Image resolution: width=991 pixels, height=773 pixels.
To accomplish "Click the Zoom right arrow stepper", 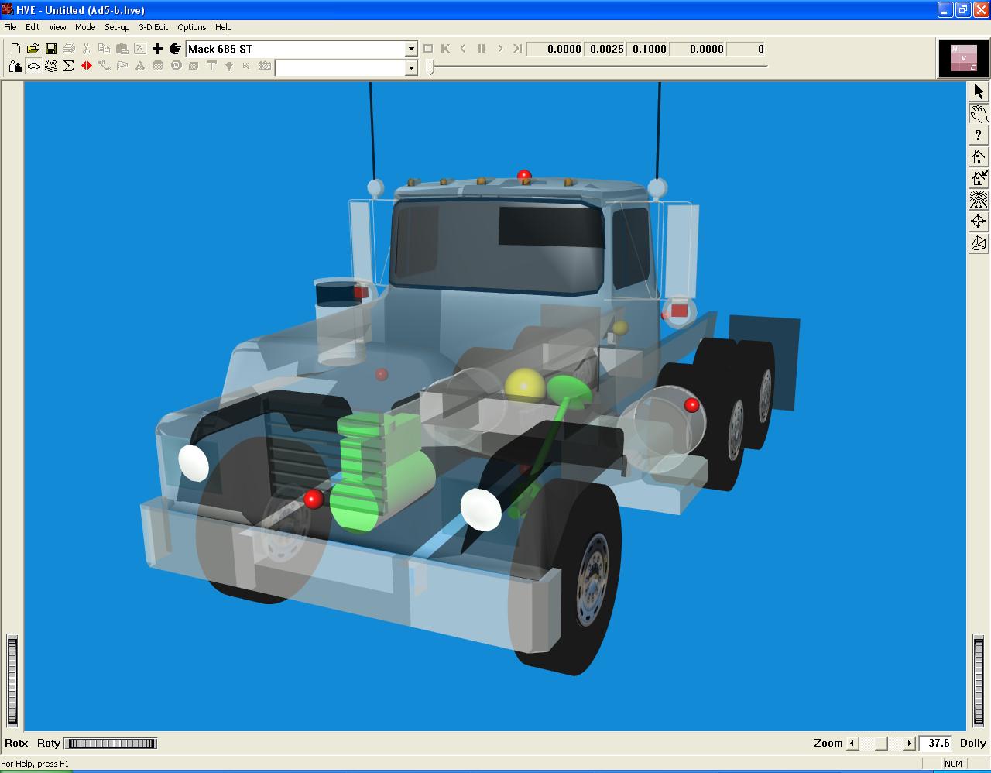I will click(x=910, y=744).
